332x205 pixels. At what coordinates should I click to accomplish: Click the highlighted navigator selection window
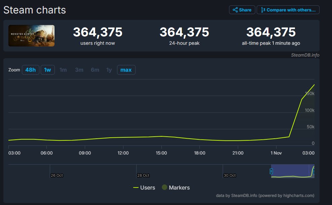click(x=293, y=171)
